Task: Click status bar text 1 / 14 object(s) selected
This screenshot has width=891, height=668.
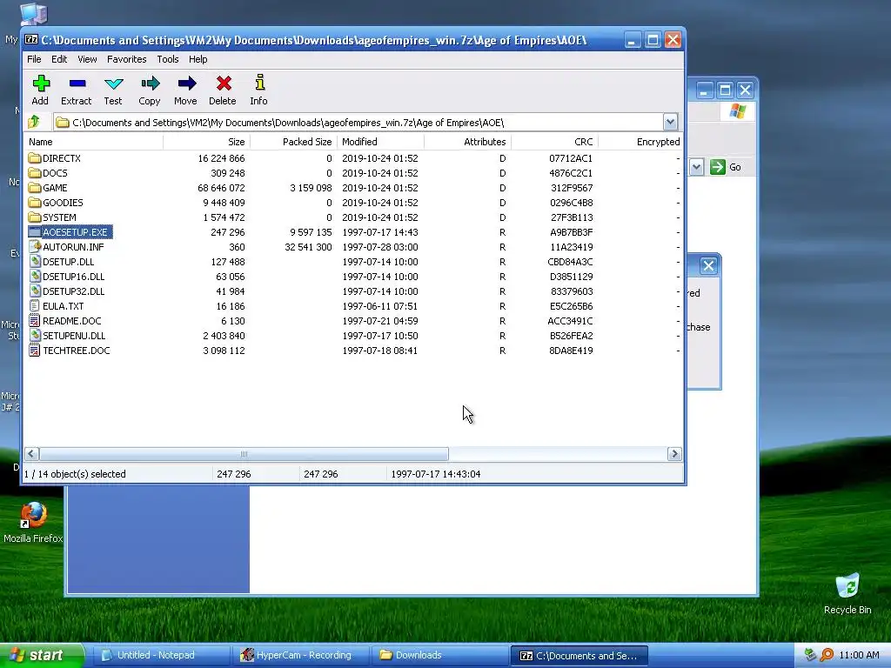Action: (75, 474)
